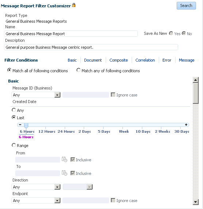Open the Direction Any dropdown
The width and height of the screenshot is (203, 209).
[57, 187]
